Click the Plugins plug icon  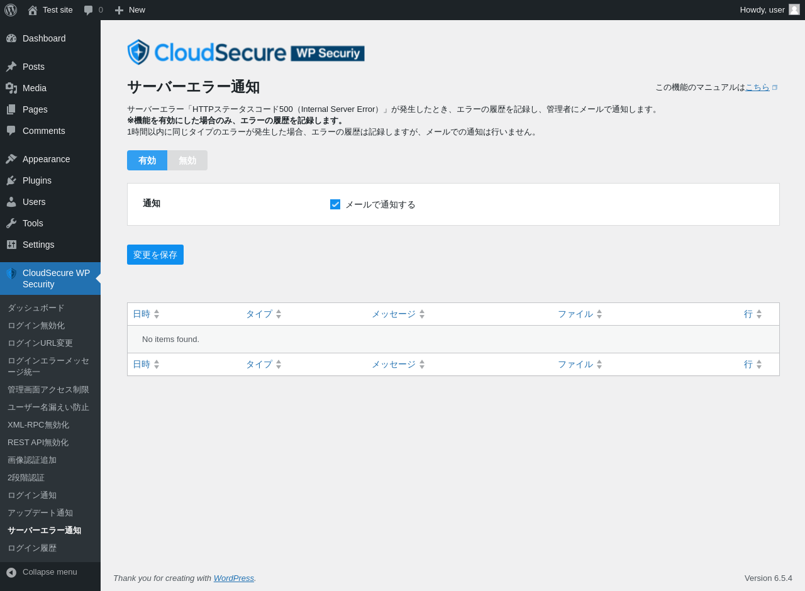11,180
